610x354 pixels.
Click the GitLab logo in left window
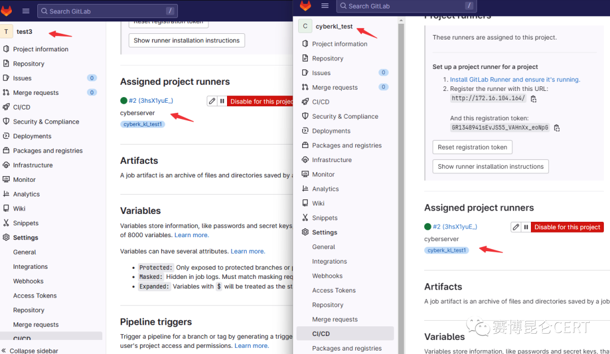pos(7,11)
